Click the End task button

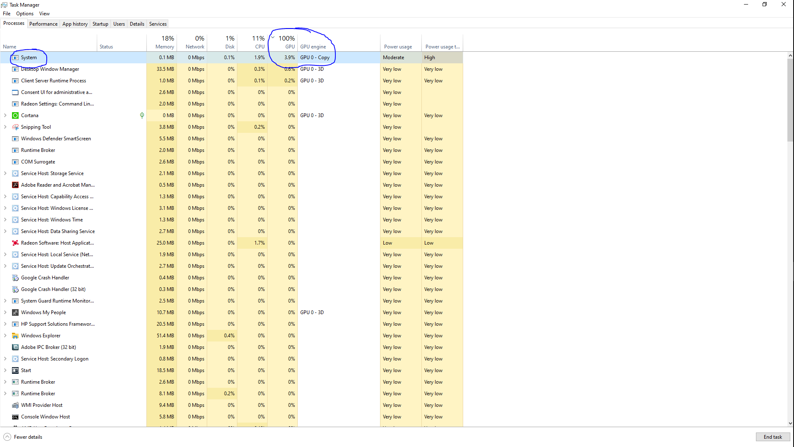pyautogui.click(x=773, y=437)
